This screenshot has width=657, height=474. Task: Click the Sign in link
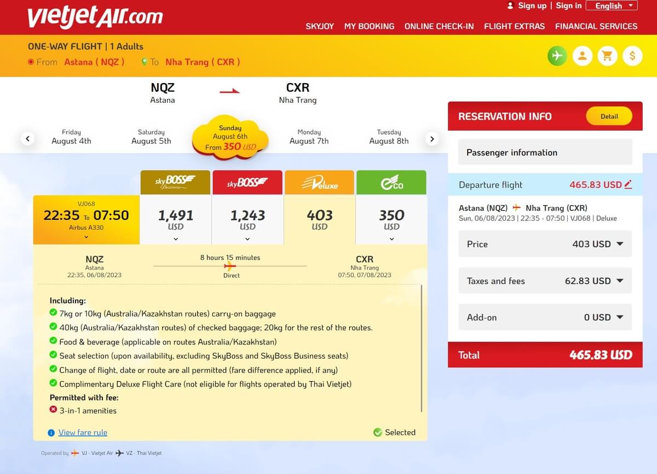(x=569, y=5)
